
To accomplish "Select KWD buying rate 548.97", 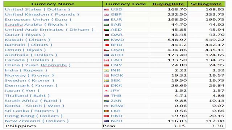I will point(177,40).
